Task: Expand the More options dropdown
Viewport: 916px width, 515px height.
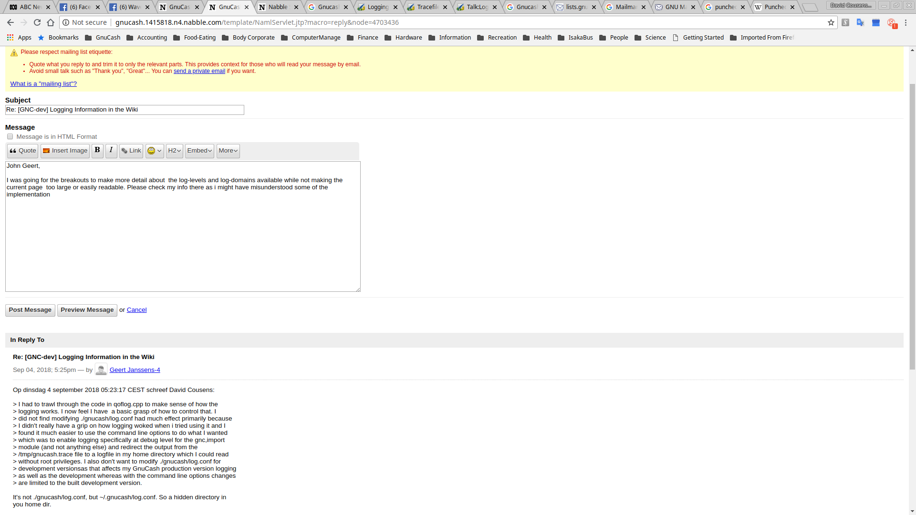Action: pyautogui.click(x=228, y=151)
